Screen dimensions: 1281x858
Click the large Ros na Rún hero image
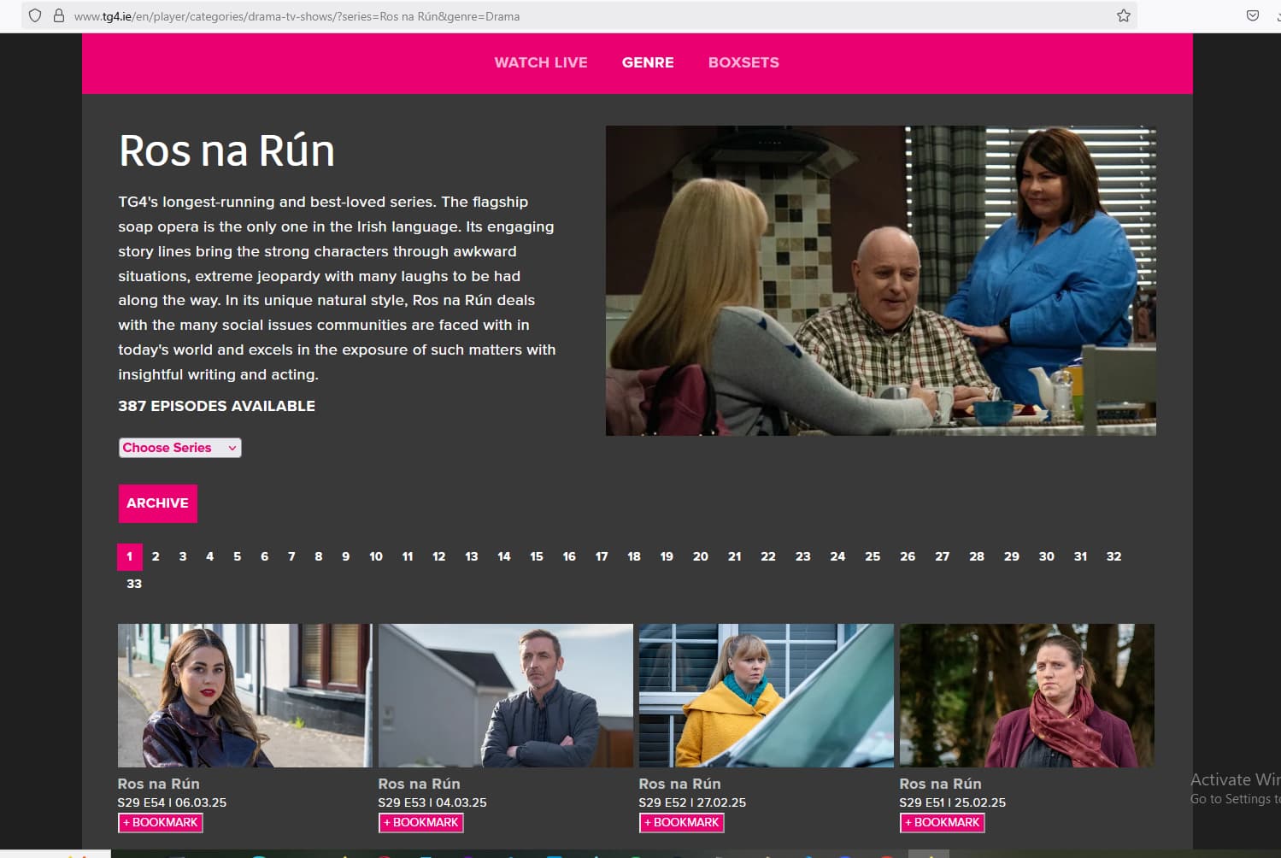pos(881,281)
